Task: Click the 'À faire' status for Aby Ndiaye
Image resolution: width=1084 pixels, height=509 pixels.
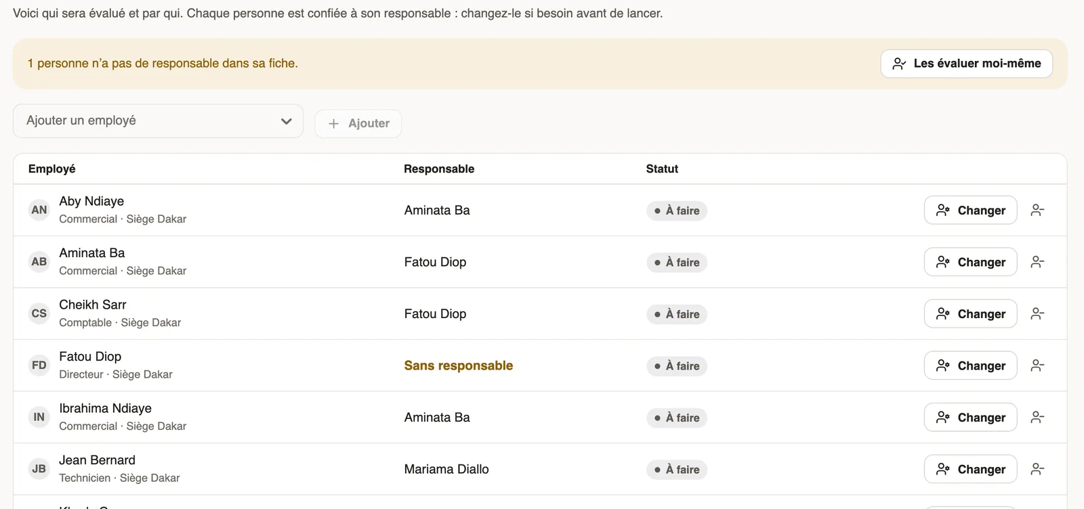Action: 677,211
